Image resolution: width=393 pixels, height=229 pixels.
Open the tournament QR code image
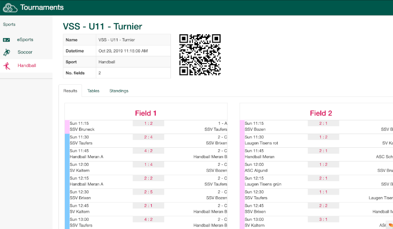click(x=199, y=54)
